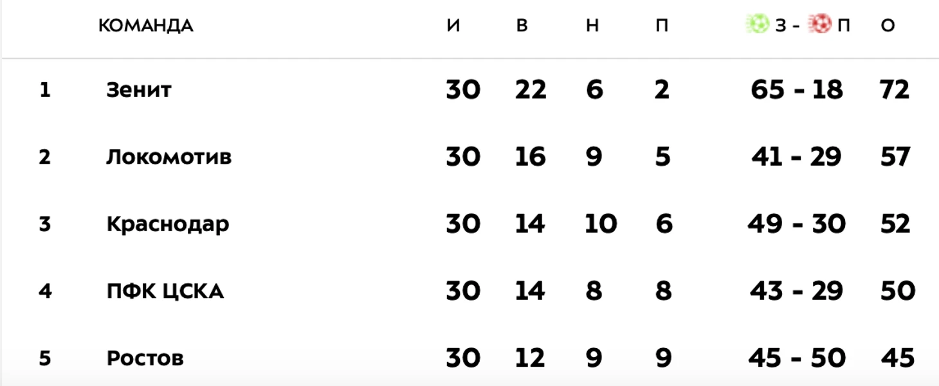
Task: Click Краснодар's 49 - 30 goal record
Action: (797, 224)
